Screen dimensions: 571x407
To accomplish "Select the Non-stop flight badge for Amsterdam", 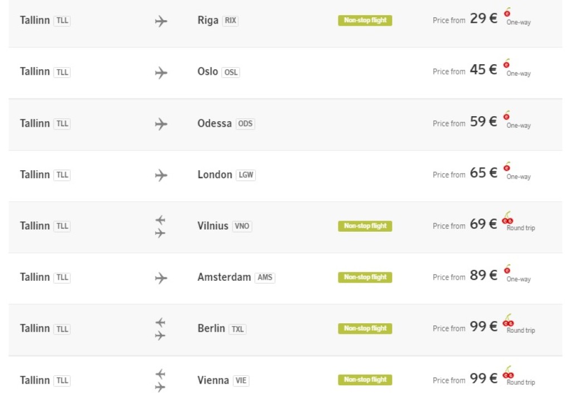I will 365,277.
